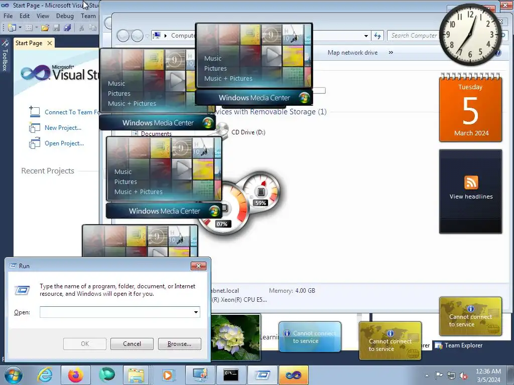The image size is (514, 385).
Task: Click Cancel in the Run dialog
Action: point(132,344)
